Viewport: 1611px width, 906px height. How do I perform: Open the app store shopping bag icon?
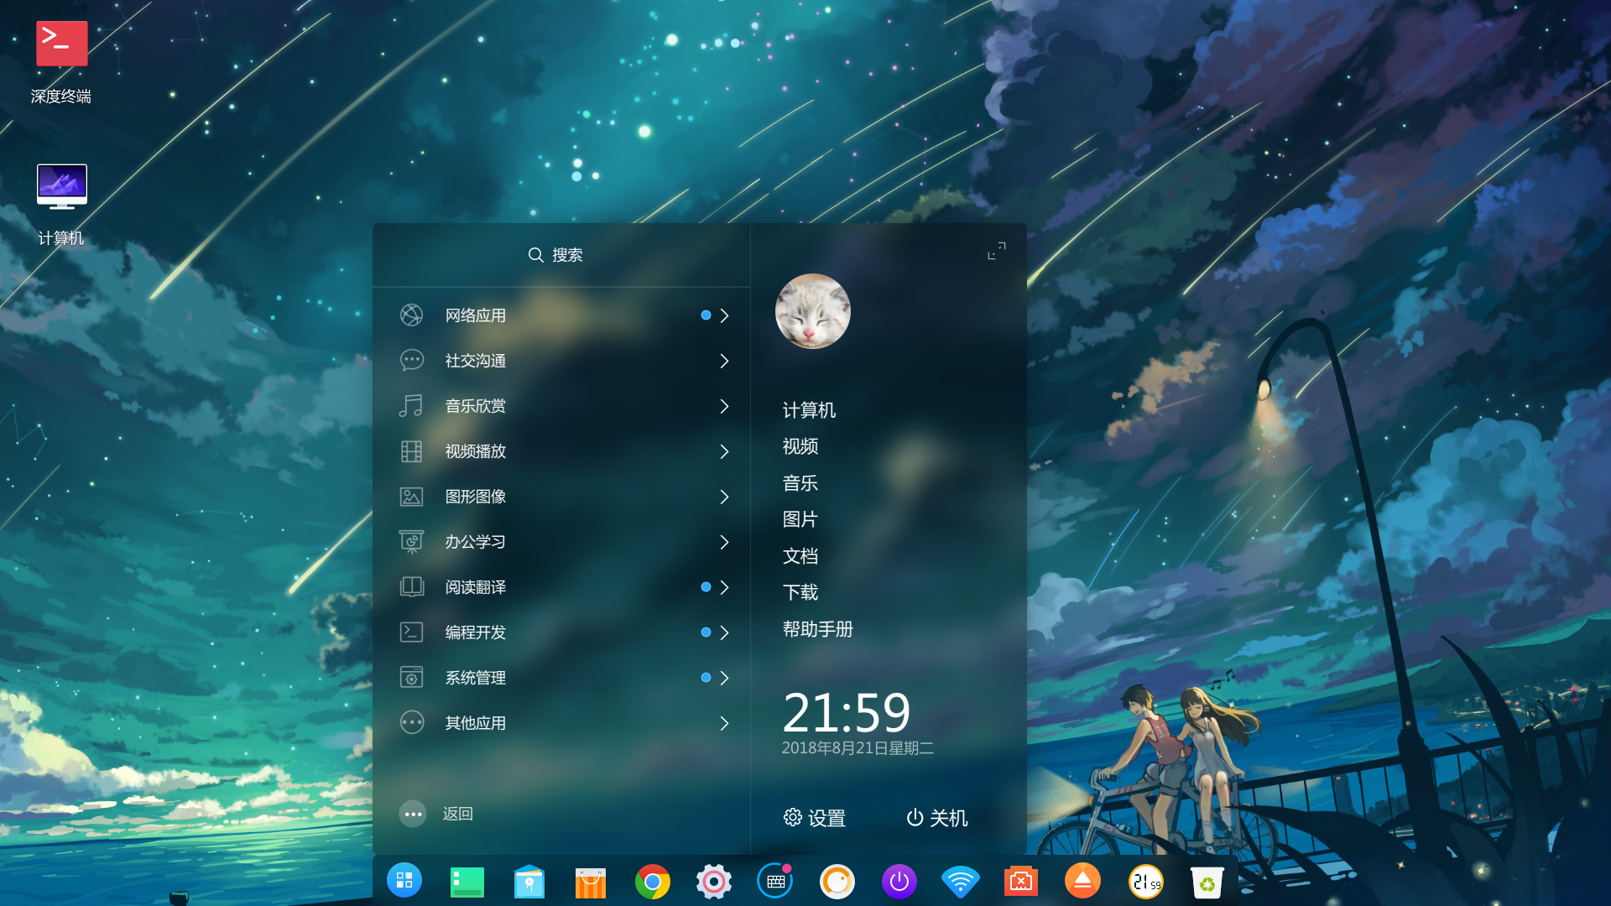[591, 883]
